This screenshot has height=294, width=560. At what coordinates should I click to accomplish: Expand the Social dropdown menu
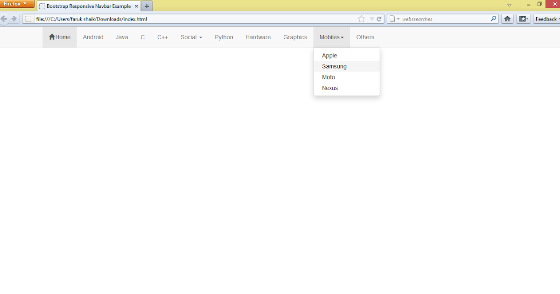191,37
